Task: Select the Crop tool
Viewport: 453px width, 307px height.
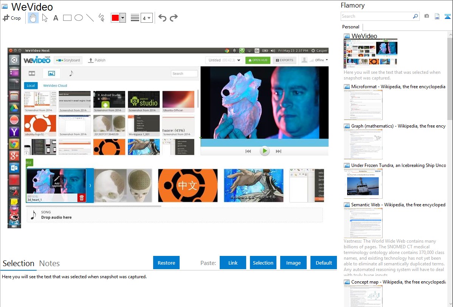Action: [x=12, y=18]
